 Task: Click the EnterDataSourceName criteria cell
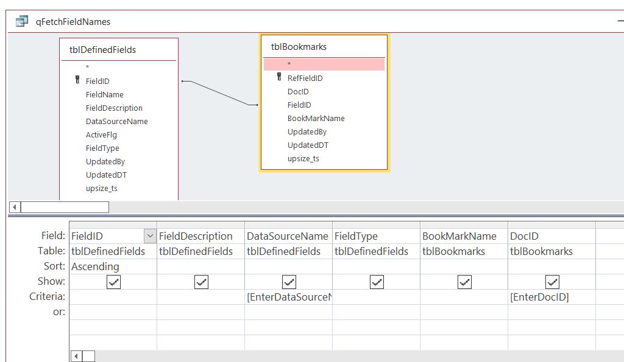288,297
